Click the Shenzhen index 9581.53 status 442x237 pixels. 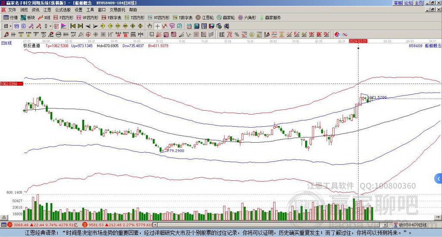tap(118, 225)
